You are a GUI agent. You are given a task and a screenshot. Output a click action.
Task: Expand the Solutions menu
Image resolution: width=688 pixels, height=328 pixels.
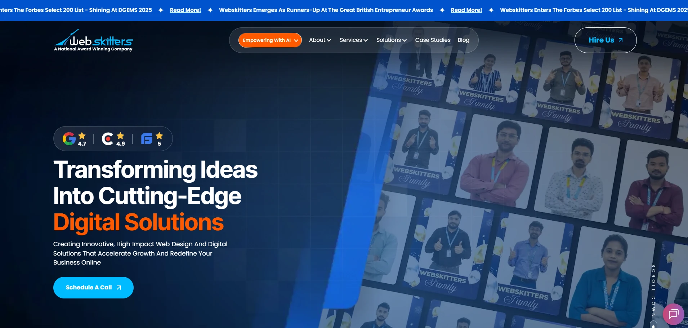point(391,40)
